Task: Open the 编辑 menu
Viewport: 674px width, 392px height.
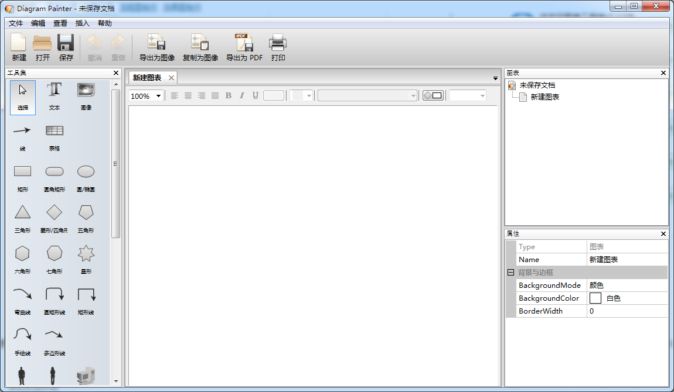Action: click(x=38, y=23)
